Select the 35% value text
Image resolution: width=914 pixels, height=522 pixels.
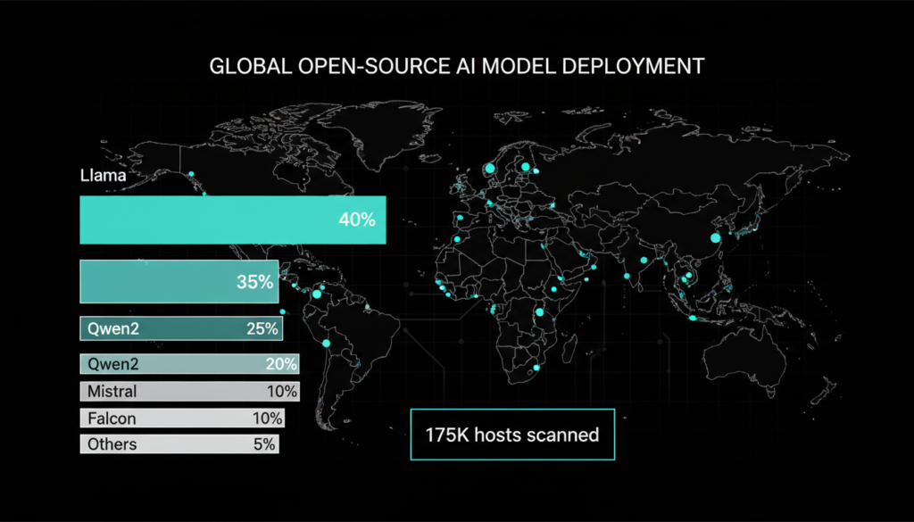(254, 282)
